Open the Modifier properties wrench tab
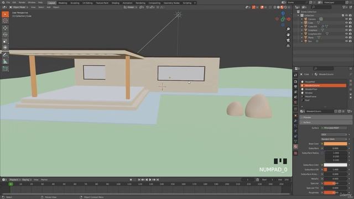Screen dimensions: 354x199 [295, 121]
